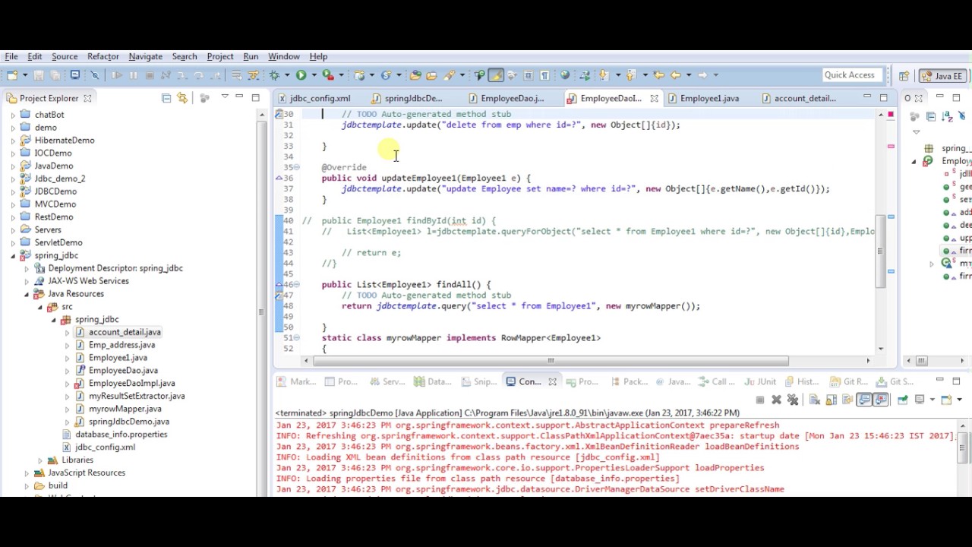Toggle Mark Occurrences highlighter in toolbar
The width and height of the screenshot is (972, 547).
pos(496,75)
